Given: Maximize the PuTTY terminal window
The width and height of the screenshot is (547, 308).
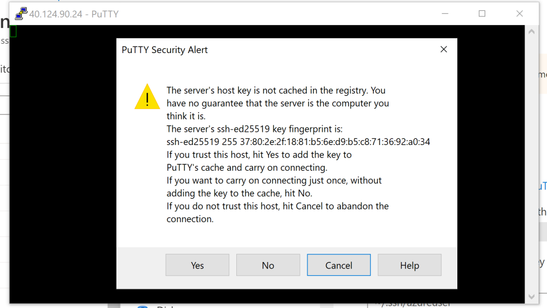Looking at the screenshot, I should [x=482, y=14].
